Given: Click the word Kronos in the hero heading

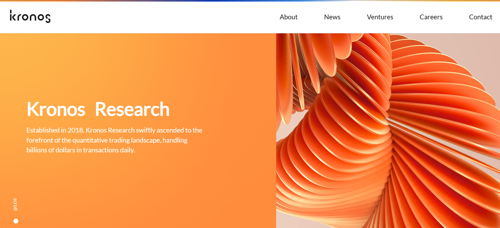Looking at the screenshot, I should point(56,109).
